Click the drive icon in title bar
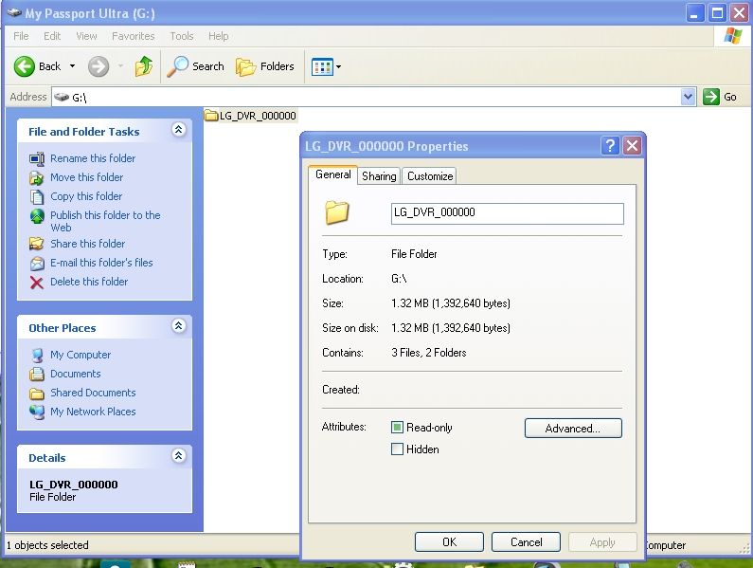 (14, 13)
